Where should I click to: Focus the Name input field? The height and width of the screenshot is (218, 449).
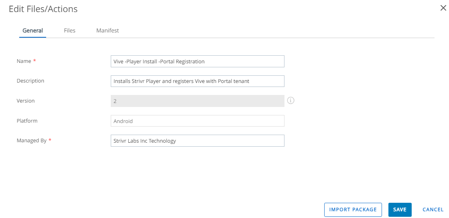click(197, 61)
